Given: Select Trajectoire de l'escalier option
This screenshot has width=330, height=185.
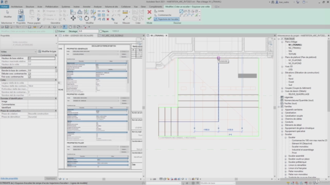Looking at the screenshot, I should tap(167, 19).
